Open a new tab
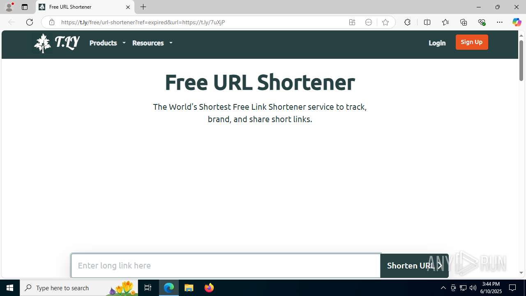 point(143,7)
